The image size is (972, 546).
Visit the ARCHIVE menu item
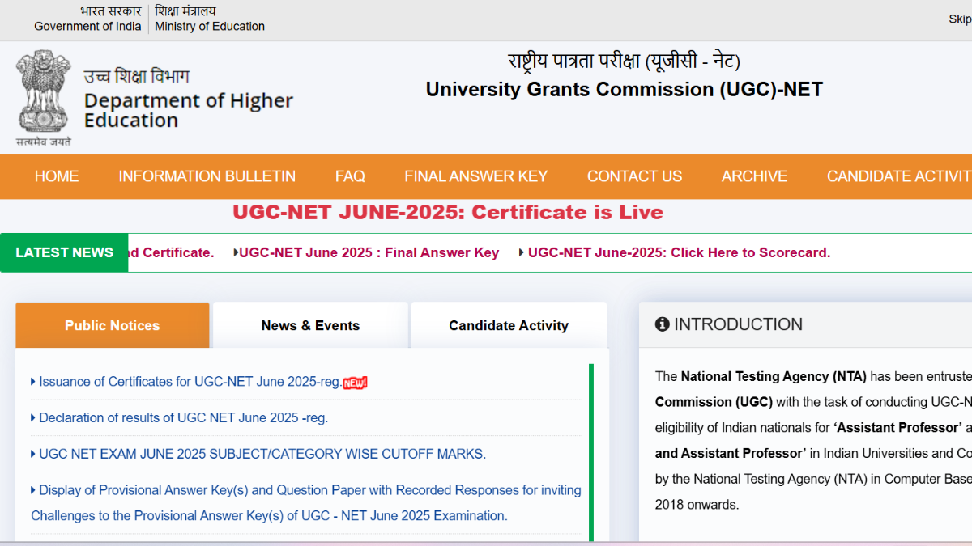pos(754,176)
